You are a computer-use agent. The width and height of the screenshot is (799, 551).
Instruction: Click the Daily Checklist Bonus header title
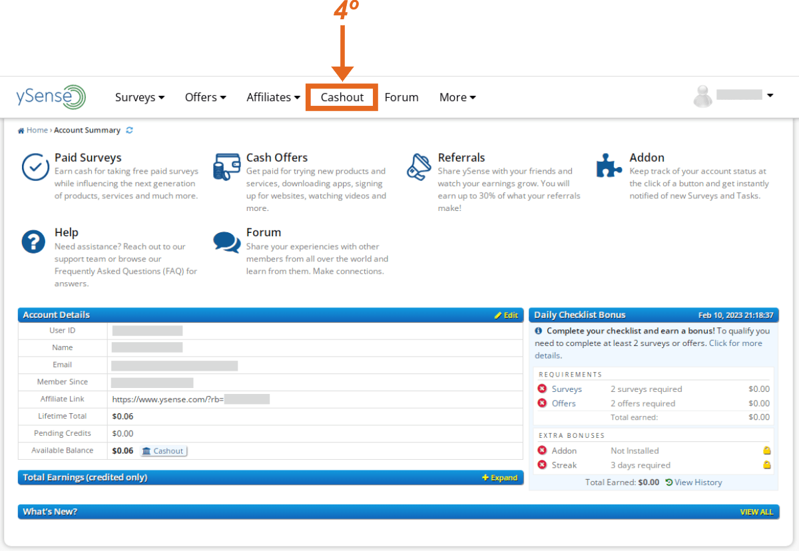580,315
